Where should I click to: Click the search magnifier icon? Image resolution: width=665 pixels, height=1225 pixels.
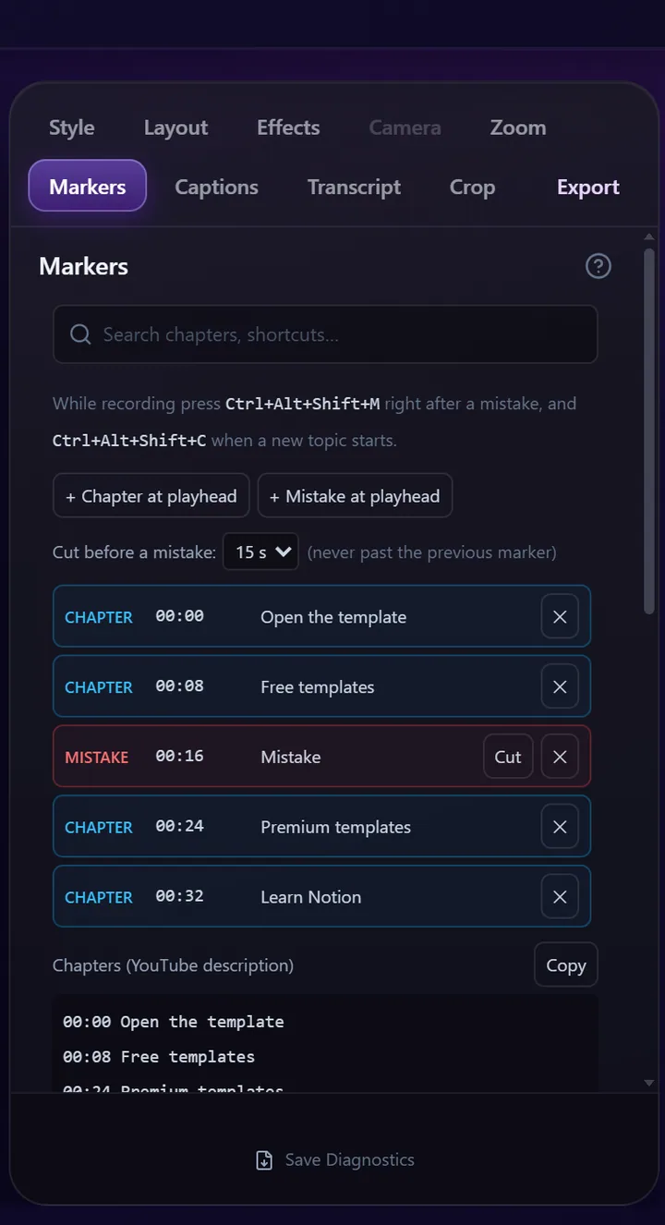pyautogui.click(x=80, y=334)
